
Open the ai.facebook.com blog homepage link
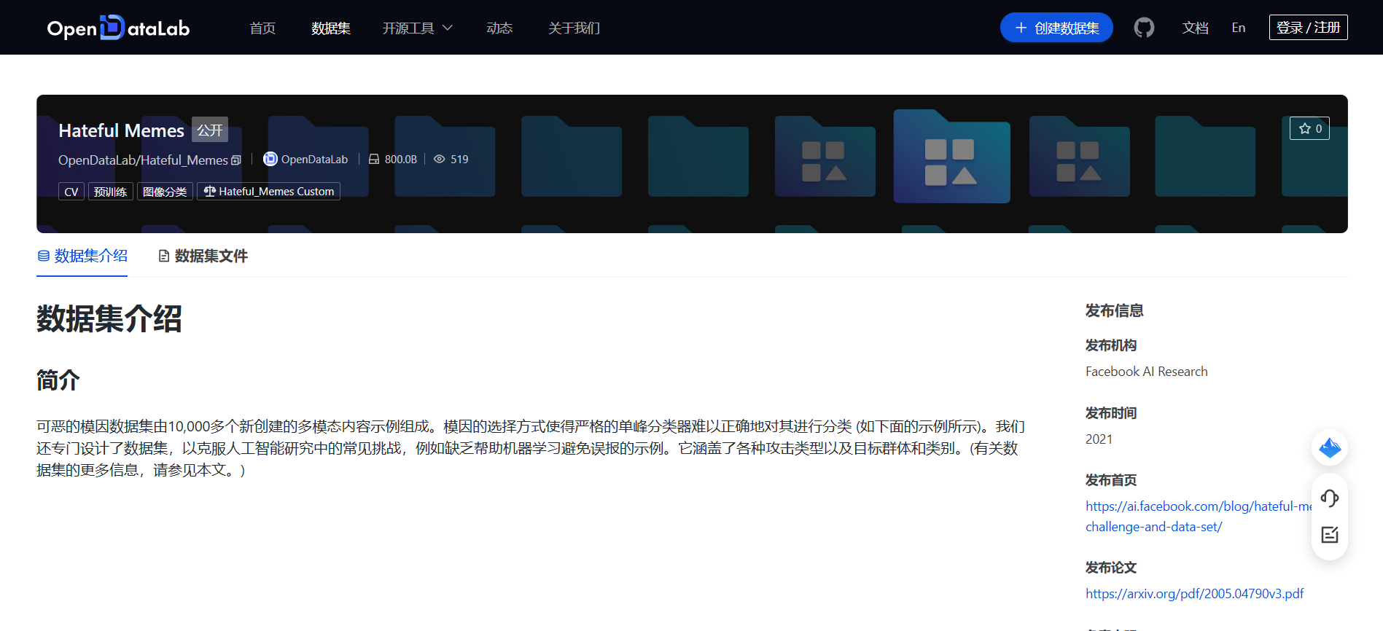tap(1199, 517)
